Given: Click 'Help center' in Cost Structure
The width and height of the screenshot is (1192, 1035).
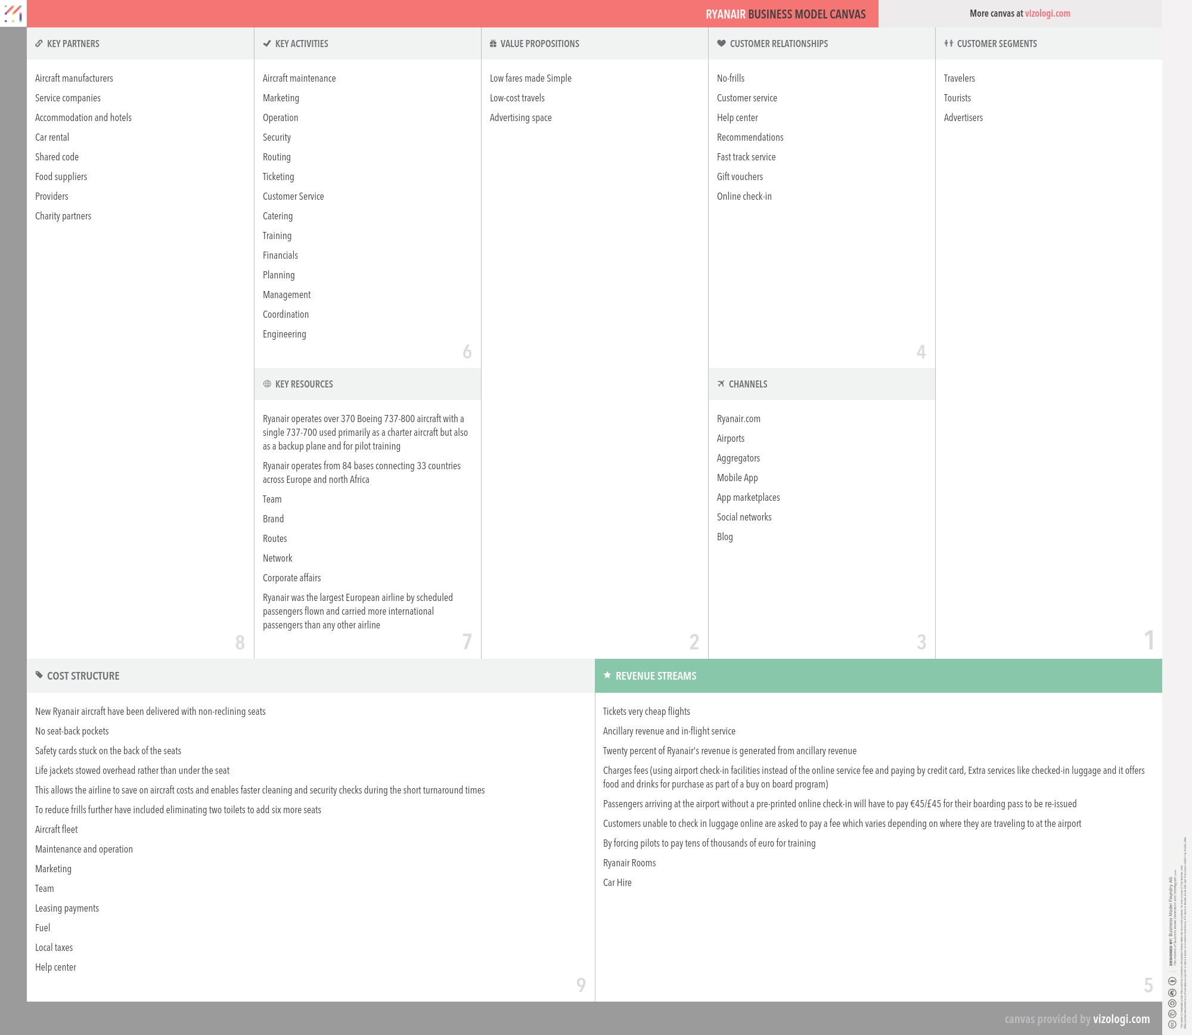Looking at the screenshot, I should click(x=55, y=967).
